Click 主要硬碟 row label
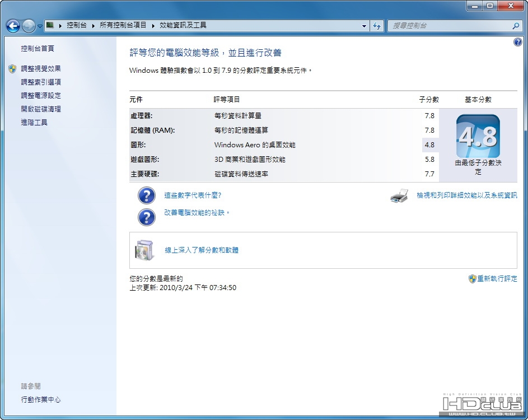528x420 pixels. (x=145, y=174)
